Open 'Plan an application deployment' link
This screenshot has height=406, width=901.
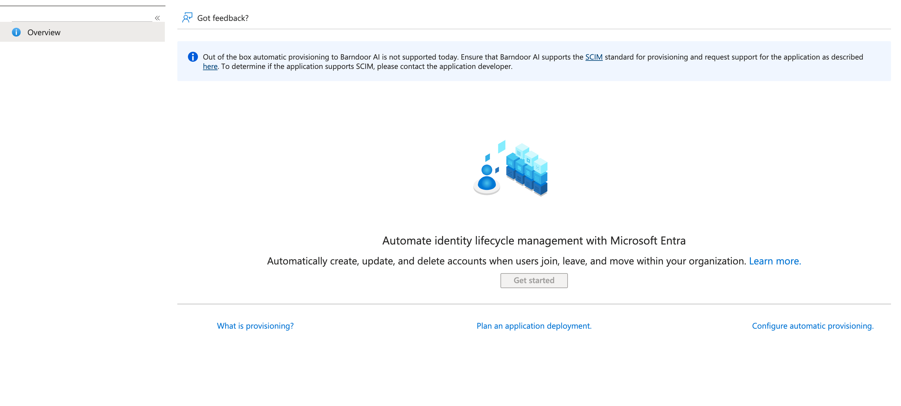534,326
